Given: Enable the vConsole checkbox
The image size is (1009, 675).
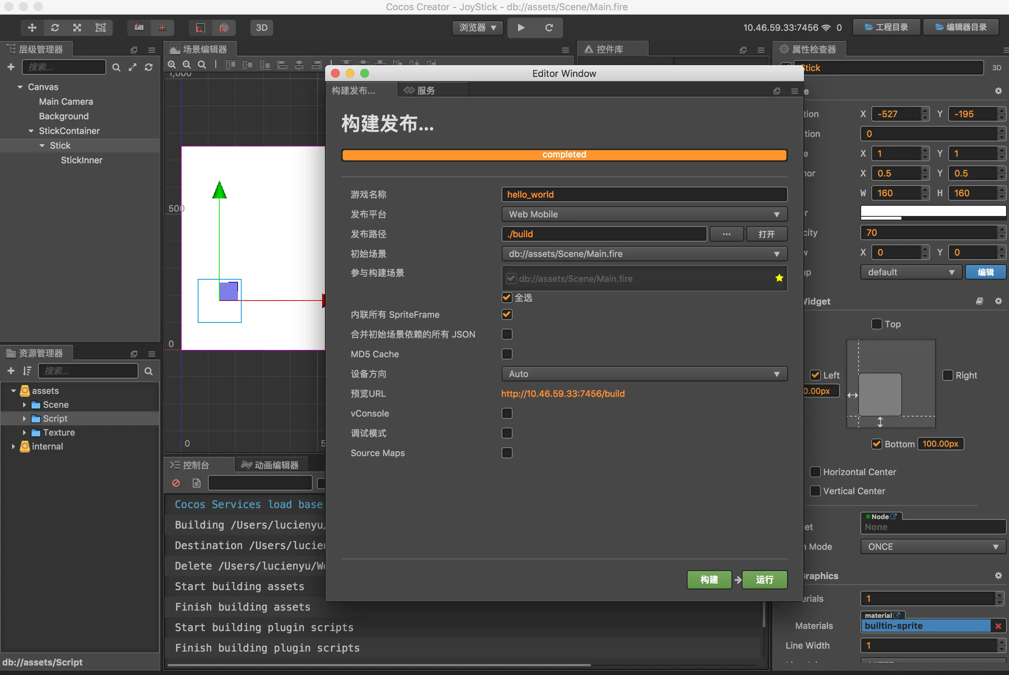Looking at the screenshot, I should 507,413.
